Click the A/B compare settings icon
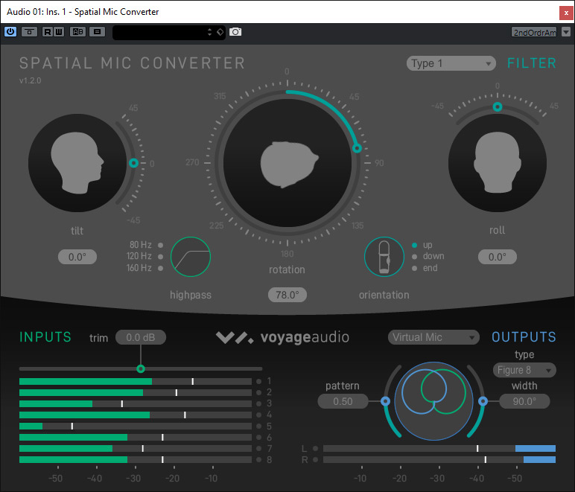 click(x=77, y=32)
